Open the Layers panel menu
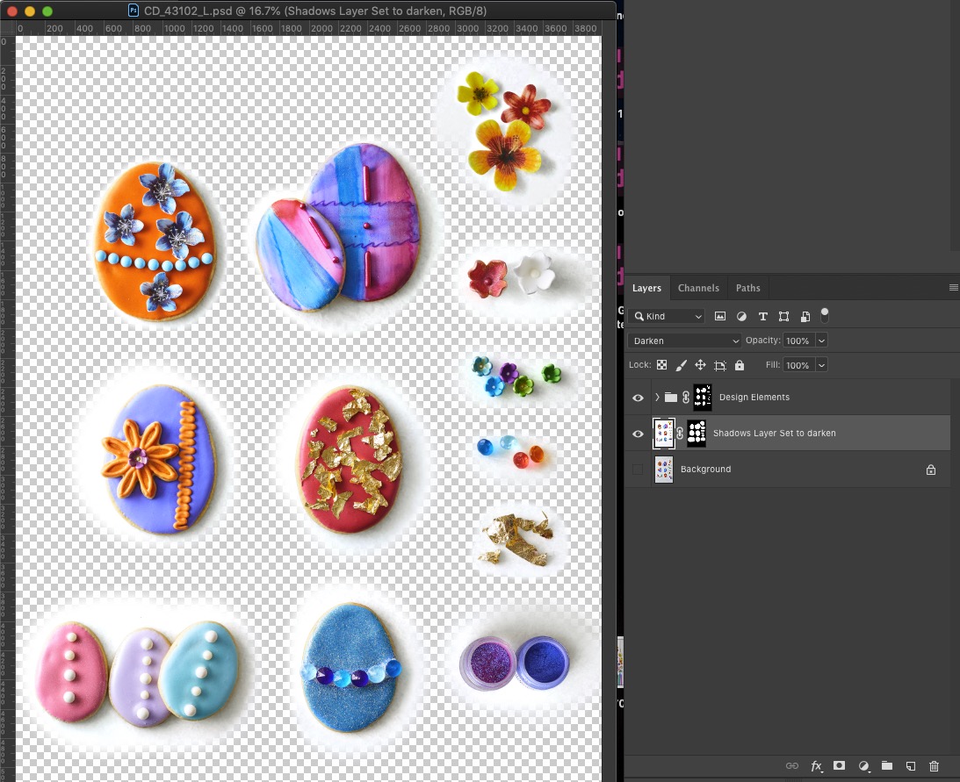 point(954,287)
